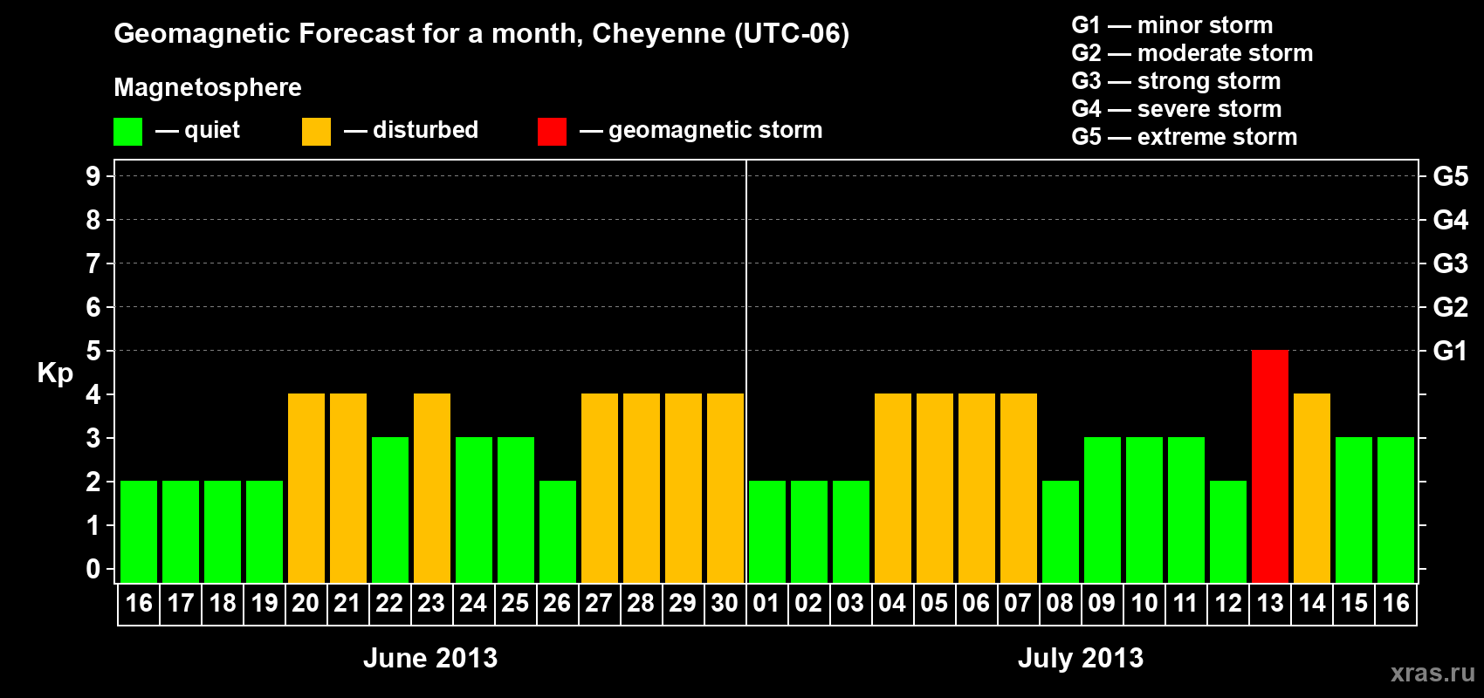Select the red storm bar for July 13
The height and width of the screenshot is (698, 1484).
(1270, 466)
